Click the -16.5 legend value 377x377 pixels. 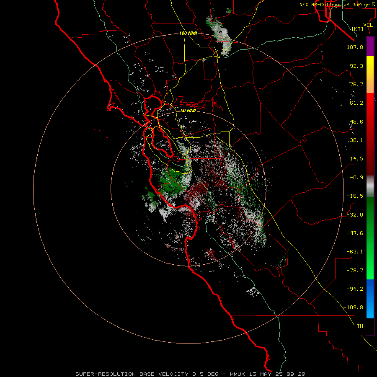click(355, 196)
